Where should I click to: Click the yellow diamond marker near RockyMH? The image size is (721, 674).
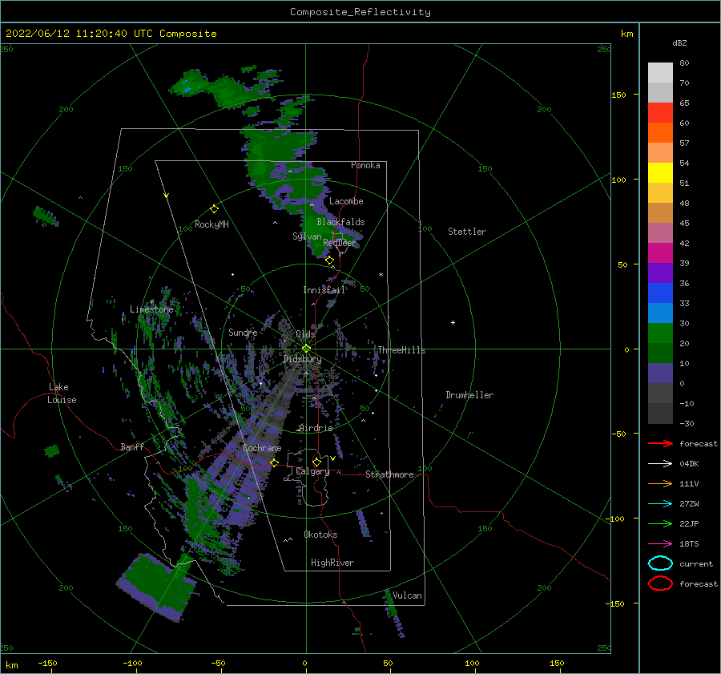tap(214, 209)
